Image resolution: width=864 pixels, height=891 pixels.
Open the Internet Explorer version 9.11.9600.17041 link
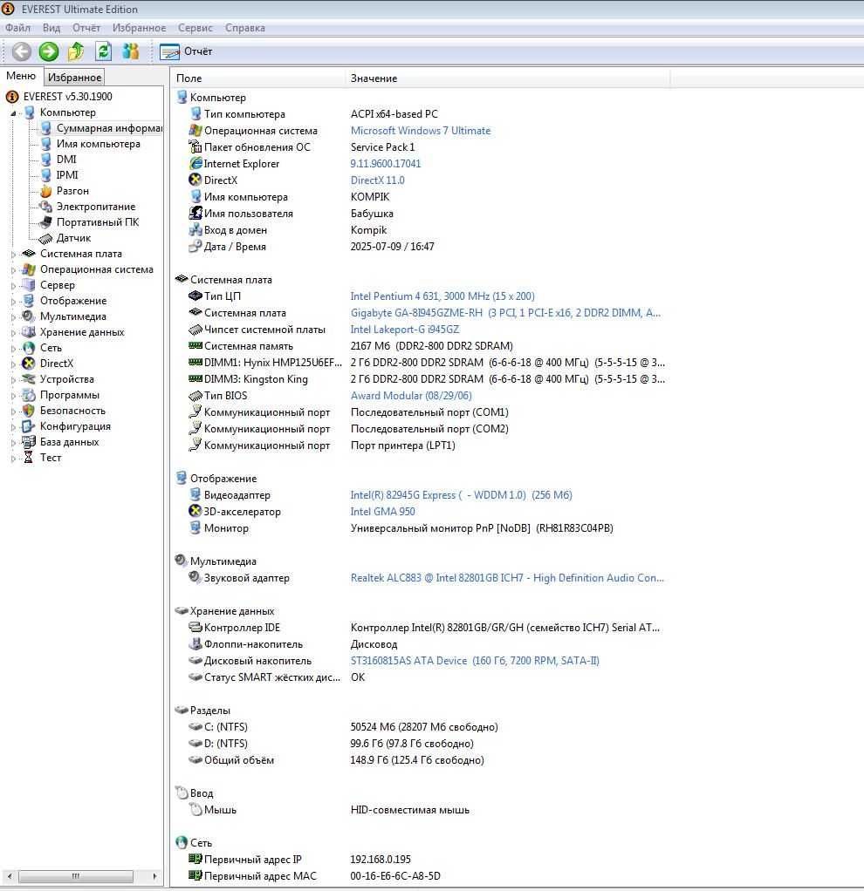coord(386,164)
